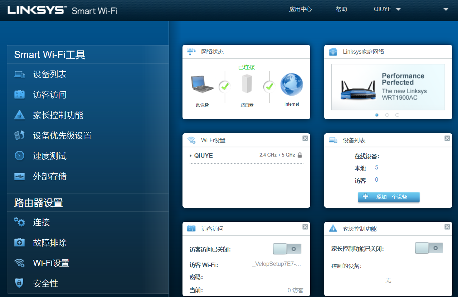Click the 网络状态 widget title

coord(212,52)
